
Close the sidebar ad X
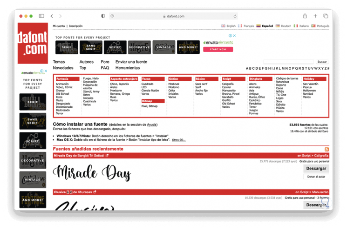pyautogui.click(x=46, y=71)
